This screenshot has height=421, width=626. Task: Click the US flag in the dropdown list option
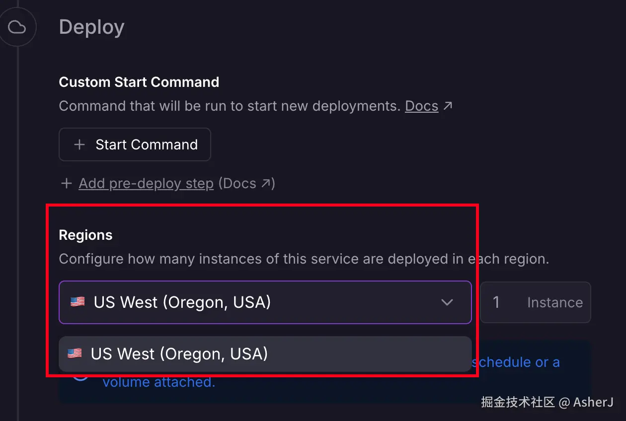tap(75, 353)
